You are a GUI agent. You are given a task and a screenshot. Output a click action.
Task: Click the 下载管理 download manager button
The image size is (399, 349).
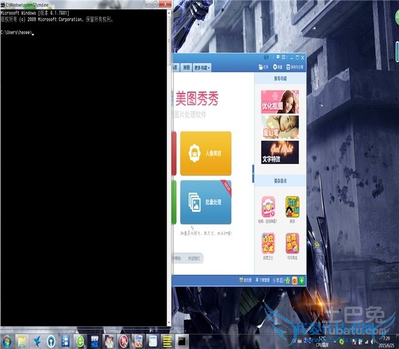coord(262,280)
